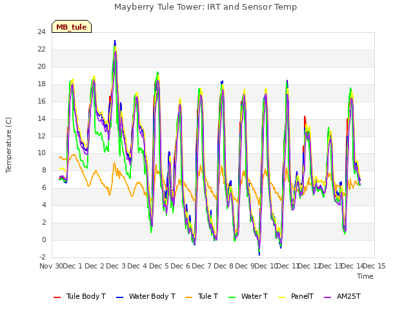
Task: Select the Tule Body T legend entry
Action: click(x=79, y=296)
